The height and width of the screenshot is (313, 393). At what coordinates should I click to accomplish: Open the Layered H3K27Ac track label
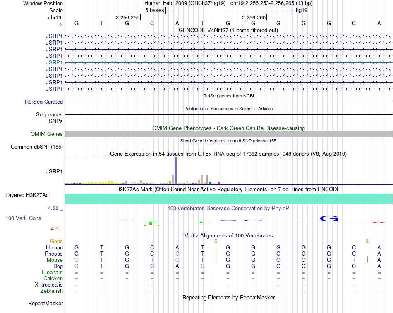(x=27, y=195)
